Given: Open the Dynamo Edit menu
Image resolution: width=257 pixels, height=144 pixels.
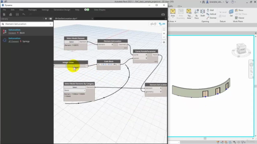Looking at the screenshot, I should (x=12, y=10).
